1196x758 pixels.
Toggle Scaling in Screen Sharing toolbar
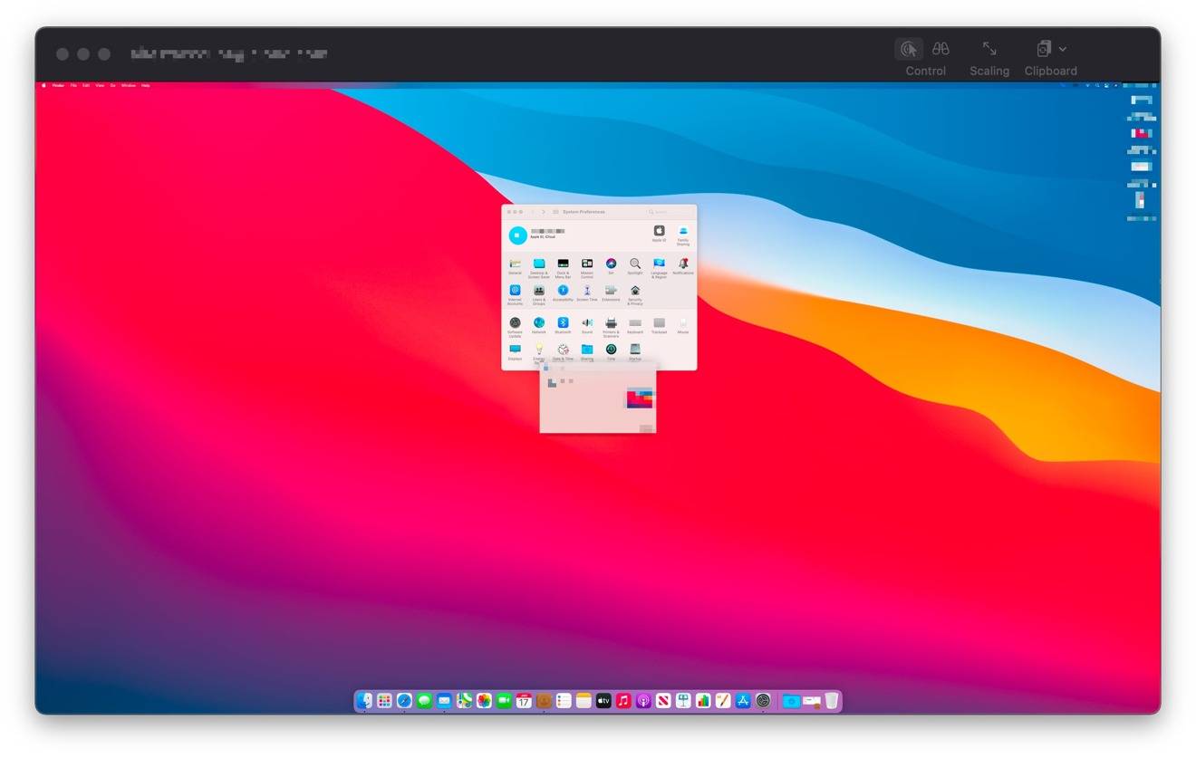click(989, 49)
